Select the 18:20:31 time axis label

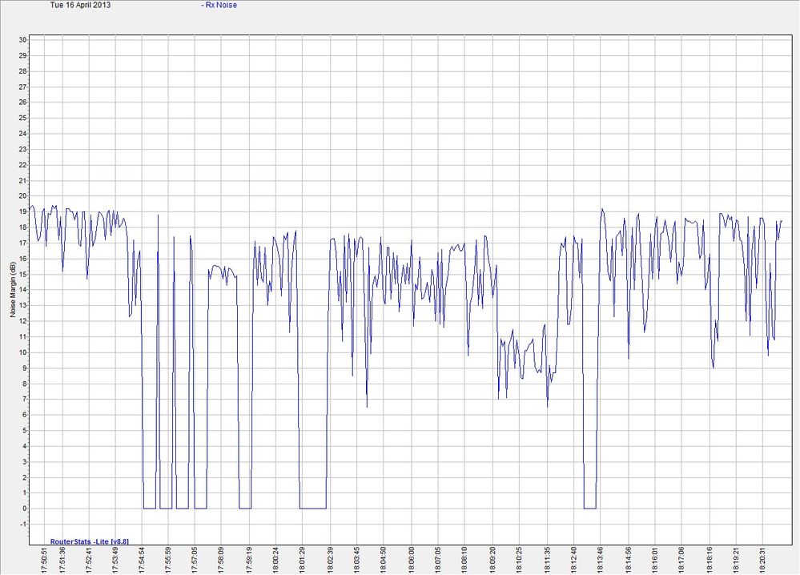[x=762, y=561]
